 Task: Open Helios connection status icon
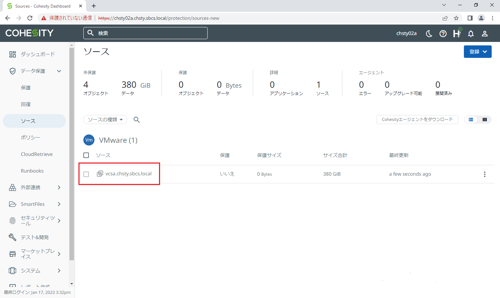pos(457,33)
